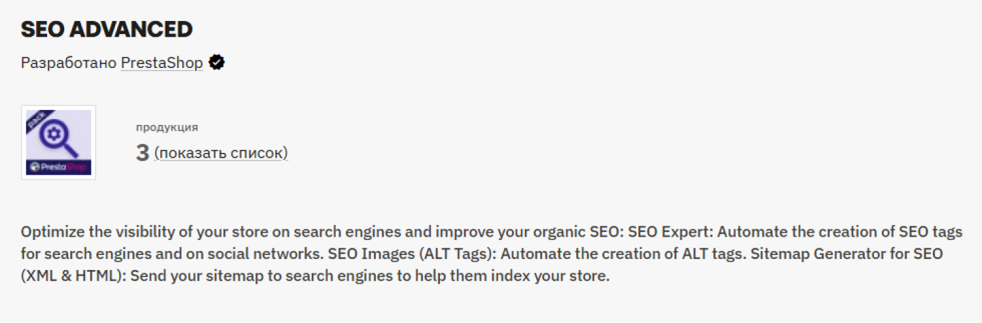Click the SEO ADVANCED heading

coord(107,29)
